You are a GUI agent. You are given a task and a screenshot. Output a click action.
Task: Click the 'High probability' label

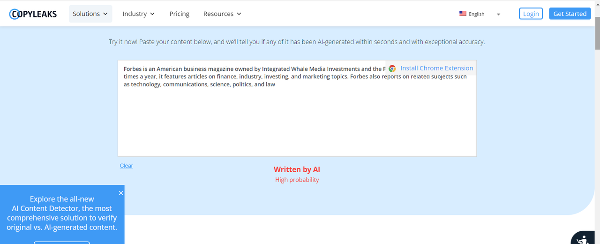[297, 180]
